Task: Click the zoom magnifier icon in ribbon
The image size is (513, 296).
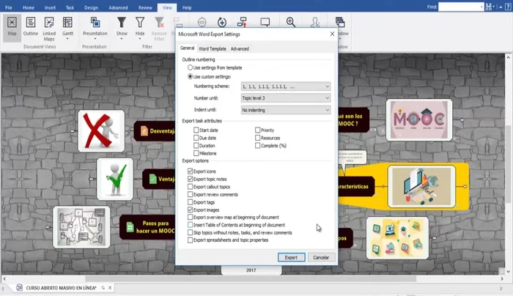Action: click(291, 23)
